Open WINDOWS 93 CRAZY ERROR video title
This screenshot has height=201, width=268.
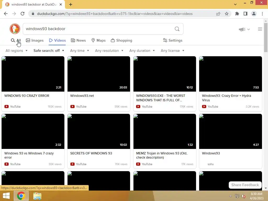(27, 96)
